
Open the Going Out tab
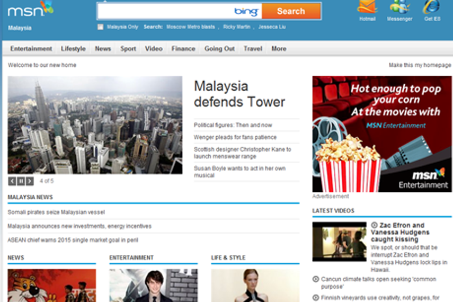[x=219, y=49]
